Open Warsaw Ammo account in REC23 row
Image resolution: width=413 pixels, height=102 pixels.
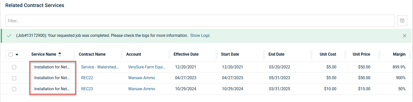pos(141,89)
